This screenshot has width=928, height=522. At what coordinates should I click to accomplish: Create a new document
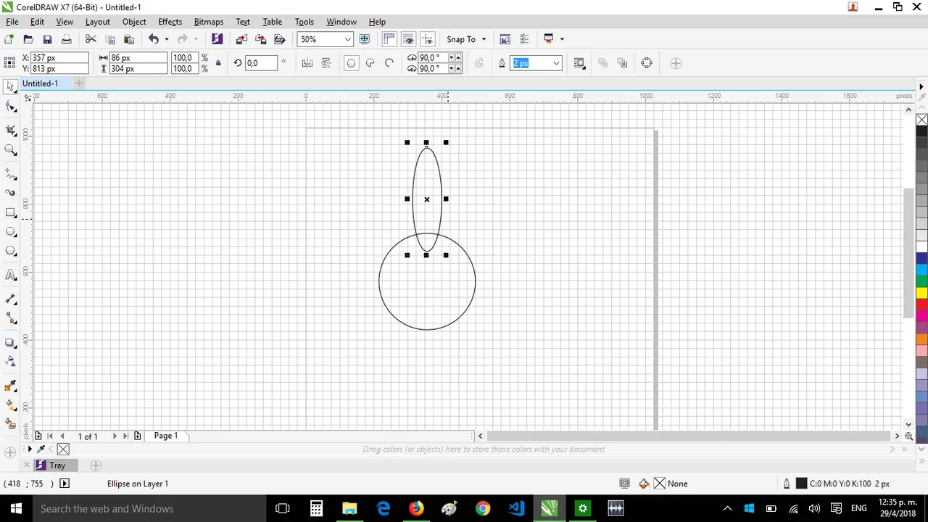coord(9,39)
